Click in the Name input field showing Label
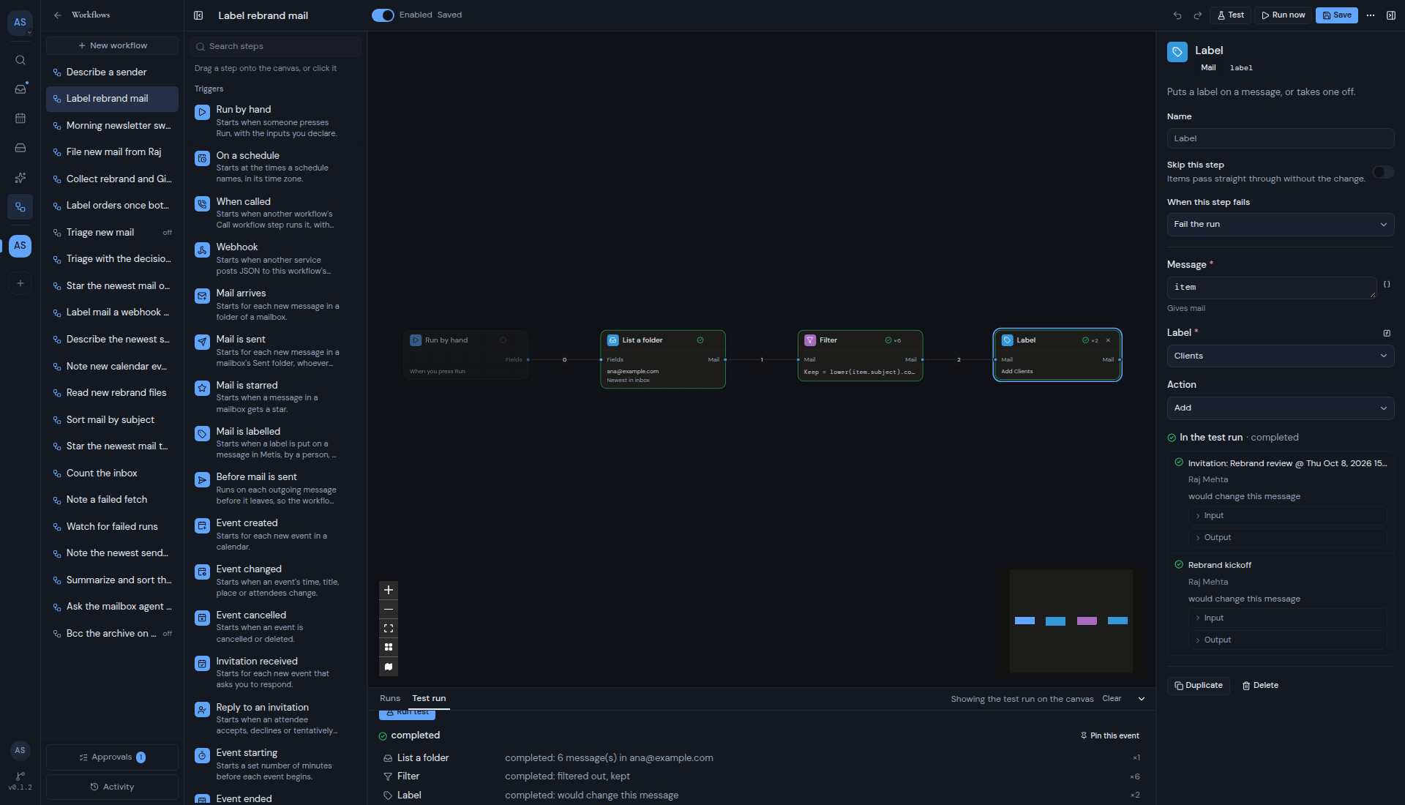Viewport: 1405px width, 805px height. [1280, 138]
